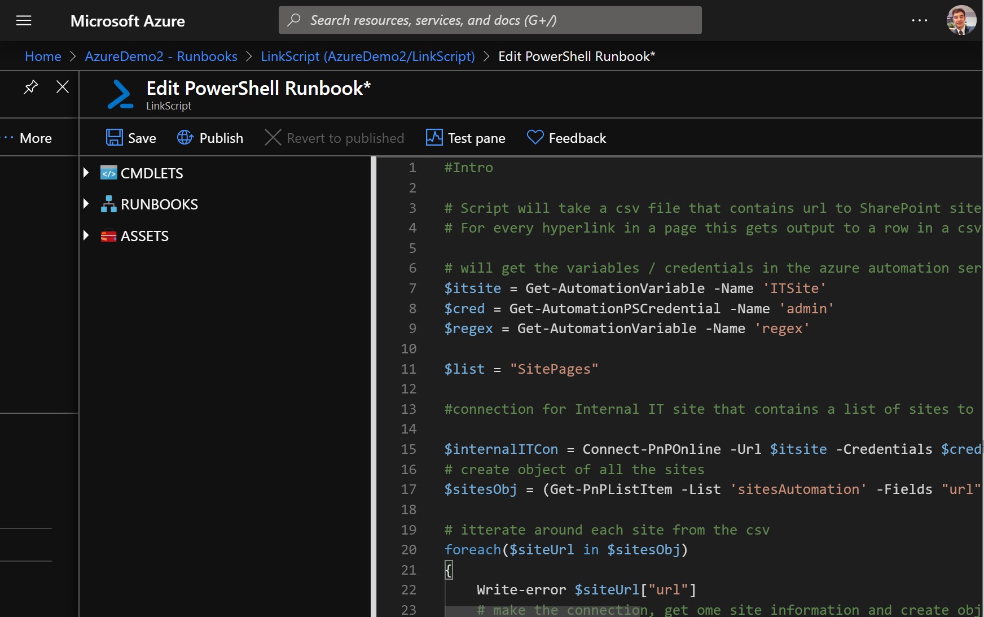Go to Home breadcrumb
Screen dimensions: 984x617
tap(43, 56)
